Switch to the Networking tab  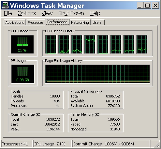(80, 22)
